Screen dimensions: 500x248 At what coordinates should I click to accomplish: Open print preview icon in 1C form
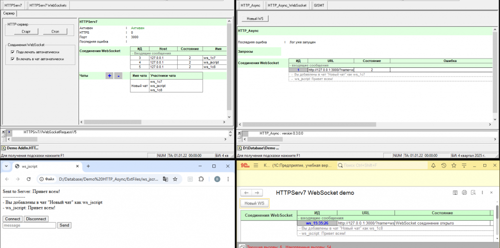point(474,192)
